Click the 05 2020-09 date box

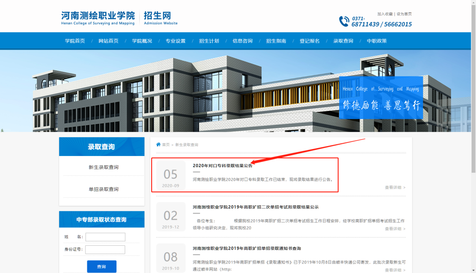(x=171, y=175)
